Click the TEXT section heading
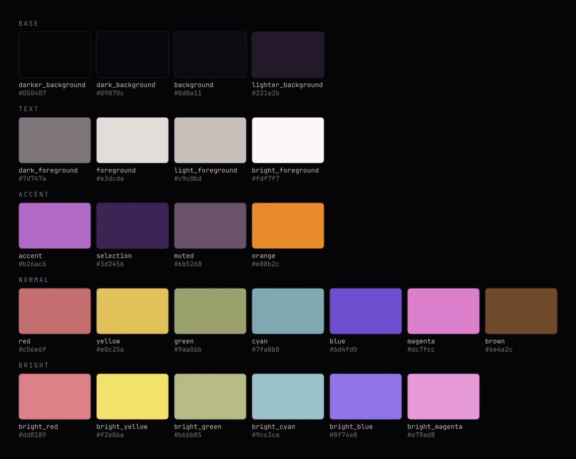The width and height of the screenshot is (576, 459). 28,109
